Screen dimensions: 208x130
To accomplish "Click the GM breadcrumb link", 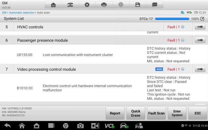I will pos(4,12).
